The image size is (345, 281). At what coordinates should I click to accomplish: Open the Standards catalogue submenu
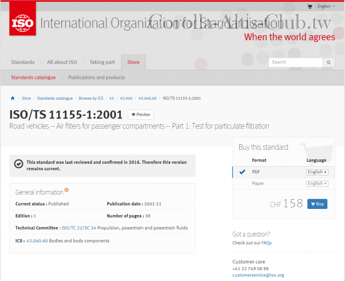click(33, 77)
